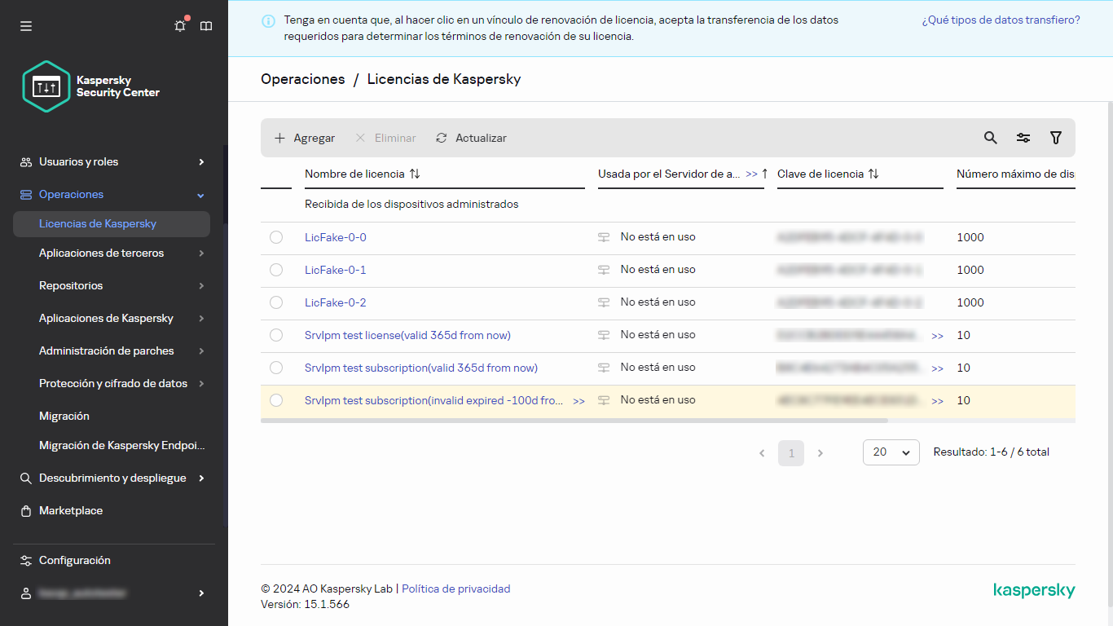Select the LicFake-0-2 license radio button
This screenshot has width=1113, height=626.
point(276,302)
